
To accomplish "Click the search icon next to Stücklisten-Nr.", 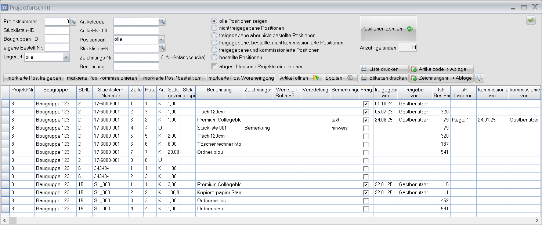I will [x=162, y=48].
